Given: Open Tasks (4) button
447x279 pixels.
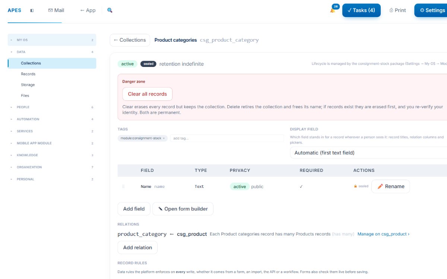Looking at the screenshot, I should point(361,10).
